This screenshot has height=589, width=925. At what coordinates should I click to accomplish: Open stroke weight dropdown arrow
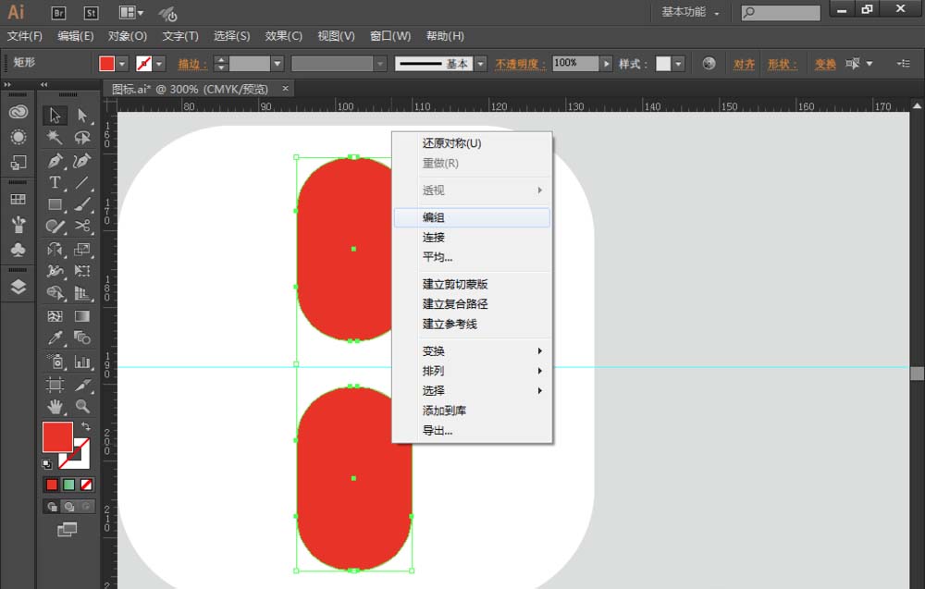[x=277, y=64]
